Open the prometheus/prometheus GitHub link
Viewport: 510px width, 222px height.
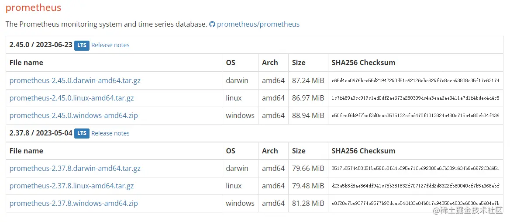(258, 24)
